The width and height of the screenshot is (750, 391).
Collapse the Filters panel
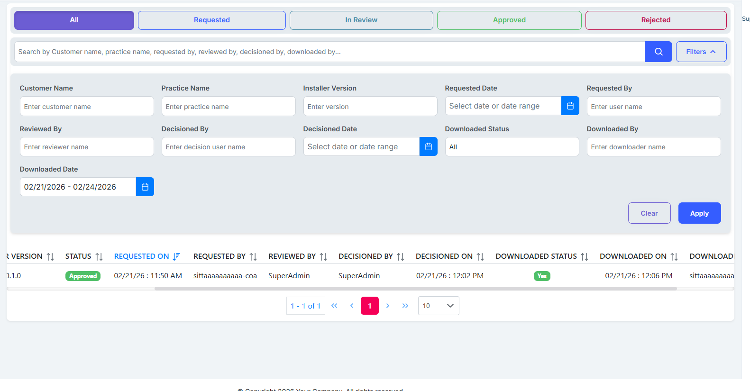[x=701, y=52]
